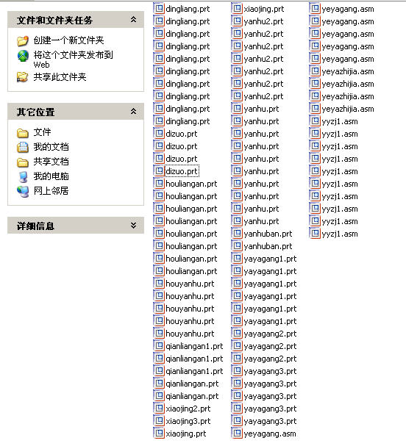
Task: Click the globe icon for publishing to Web
Action: tap(23, 56)
